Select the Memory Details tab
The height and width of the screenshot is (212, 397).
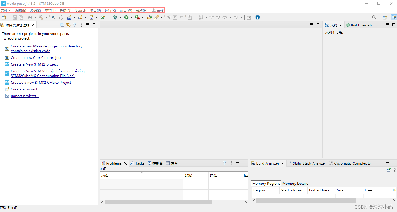[x=295, y=183]
